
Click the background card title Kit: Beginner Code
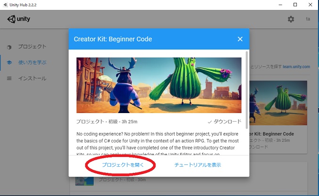pyautogui.click(x=271, y=134)
